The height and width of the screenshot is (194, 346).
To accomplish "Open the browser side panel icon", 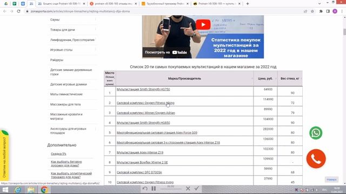I will point(328,11).
